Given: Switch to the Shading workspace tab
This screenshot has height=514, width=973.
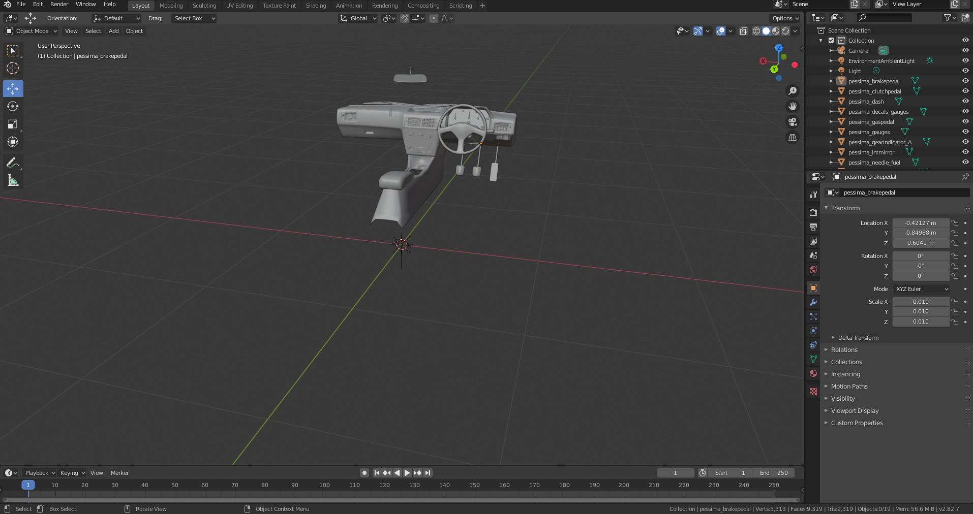Looking at the screenshot, I should pyautogui.click(x=316, y=6).
